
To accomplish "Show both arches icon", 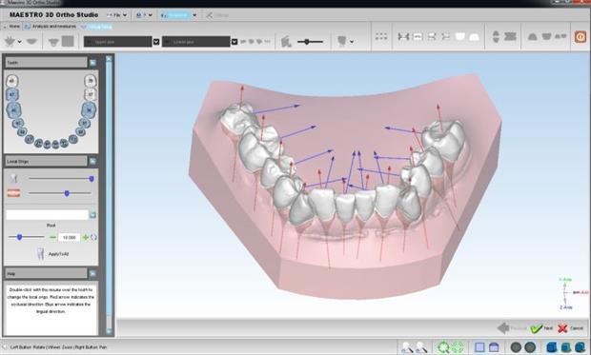I will pos(560,36).
